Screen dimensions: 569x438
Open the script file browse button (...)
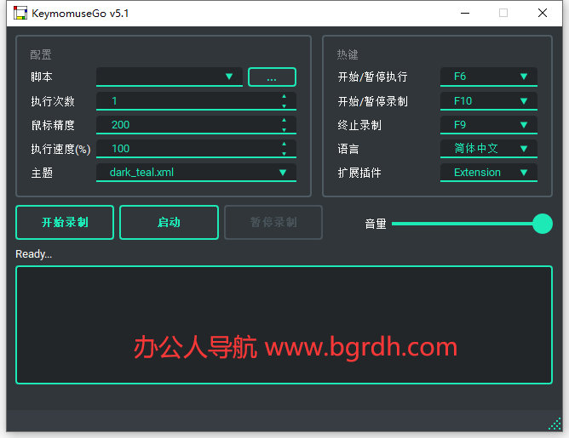point(272,77)
